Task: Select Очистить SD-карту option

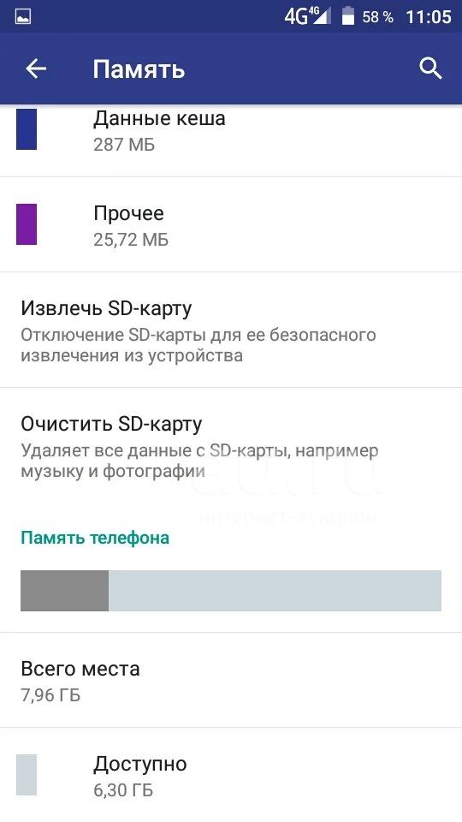Action: [231, 446]
